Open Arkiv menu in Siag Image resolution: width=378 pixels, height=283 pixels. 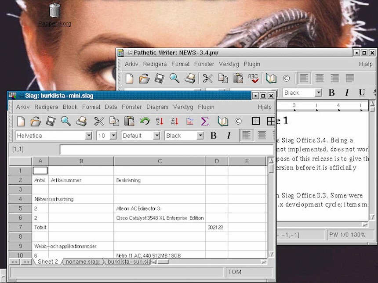(x=23, y=107)
